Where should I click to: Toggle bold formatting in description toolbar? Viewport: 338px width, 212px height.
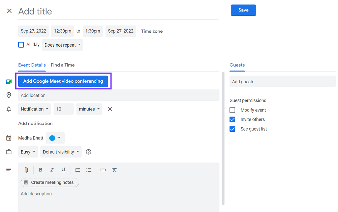click(x=40, y=170)
